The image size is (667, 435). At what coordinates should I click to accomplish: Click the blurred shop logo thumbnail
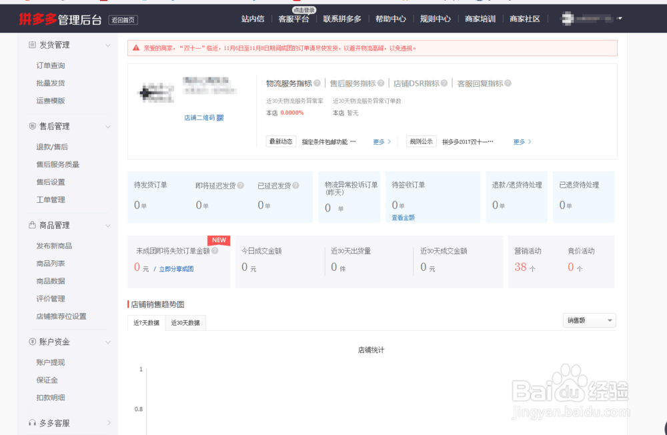point(157,92)
